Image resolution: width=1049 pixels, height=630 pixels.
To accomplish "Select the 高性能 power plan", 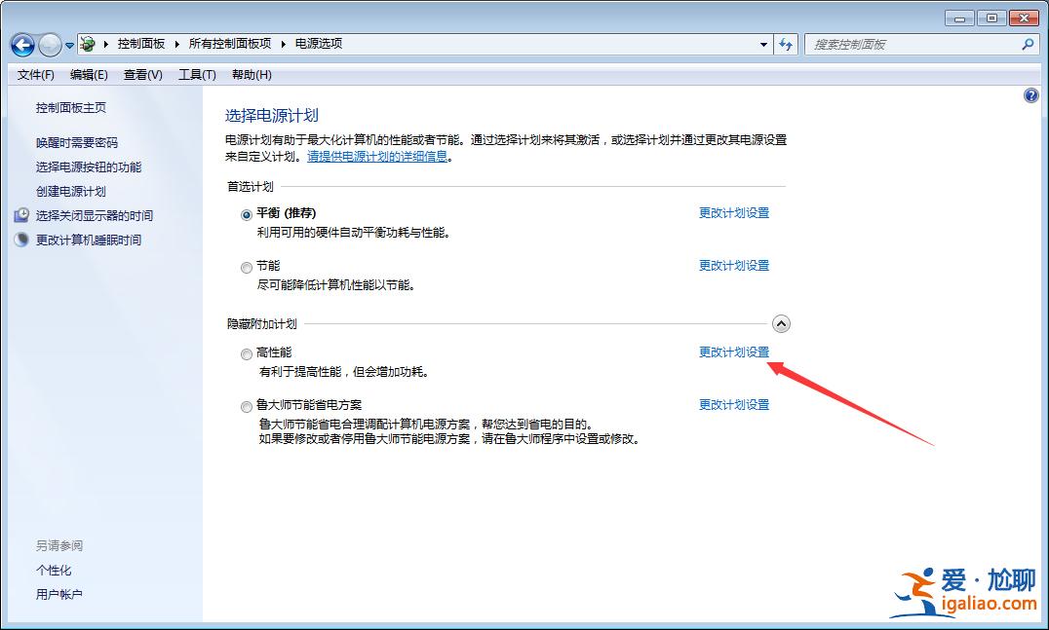I will [x=246, y=353].
